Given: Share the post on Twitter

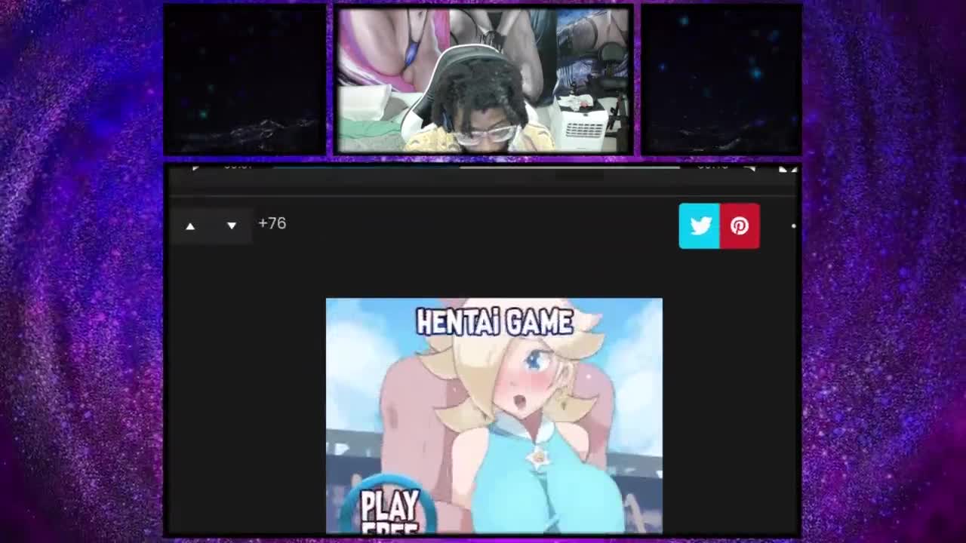Looking at the screenshot, I should point(700,225).
